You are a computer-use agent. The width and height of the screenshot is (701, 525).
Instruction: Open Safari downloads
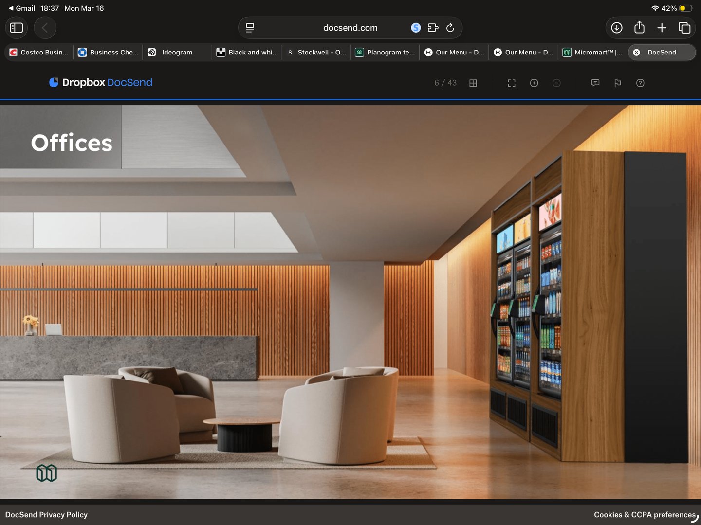[617, 28]
